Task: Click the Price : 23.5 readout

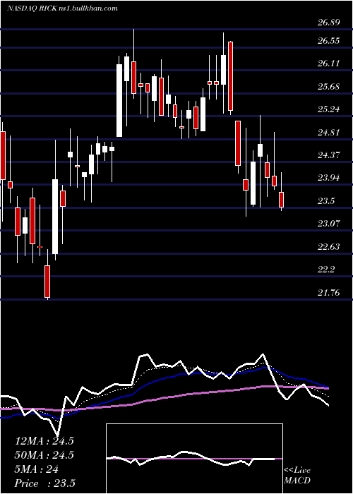Action: coord(44,483)
